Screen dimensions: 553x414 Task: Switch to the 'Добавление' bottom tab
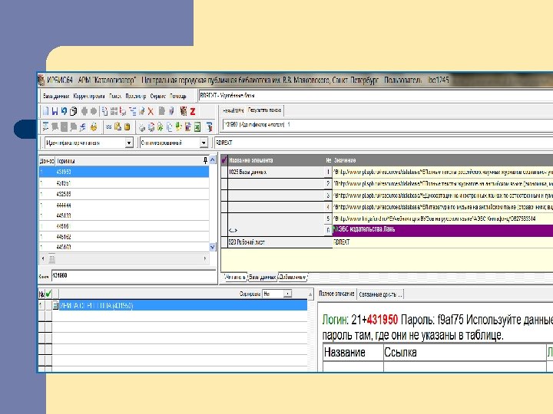(293, 277)
